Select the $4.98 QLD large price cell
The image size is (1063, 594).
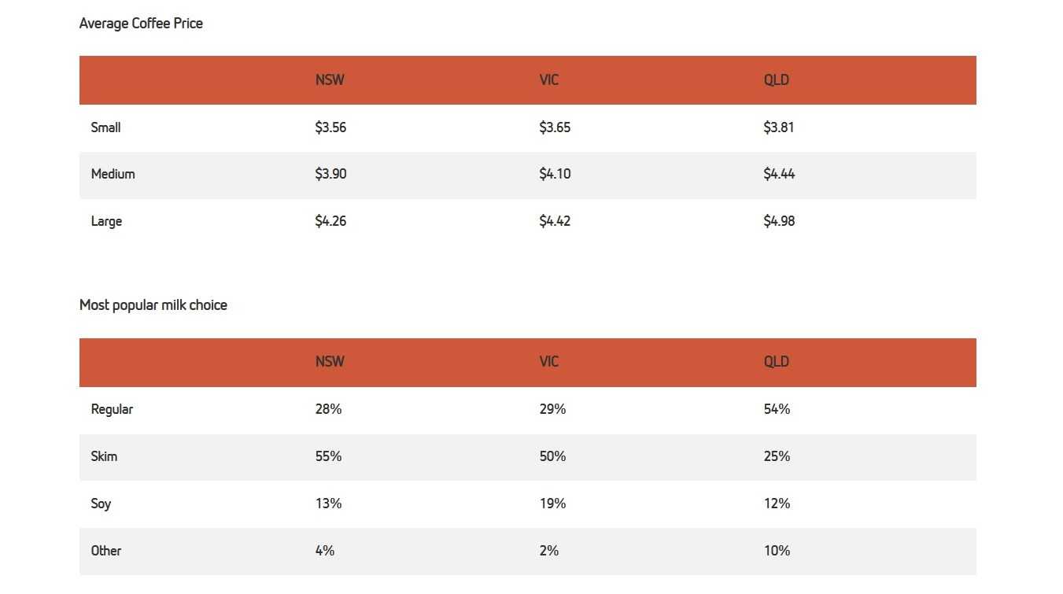[779, 222]
